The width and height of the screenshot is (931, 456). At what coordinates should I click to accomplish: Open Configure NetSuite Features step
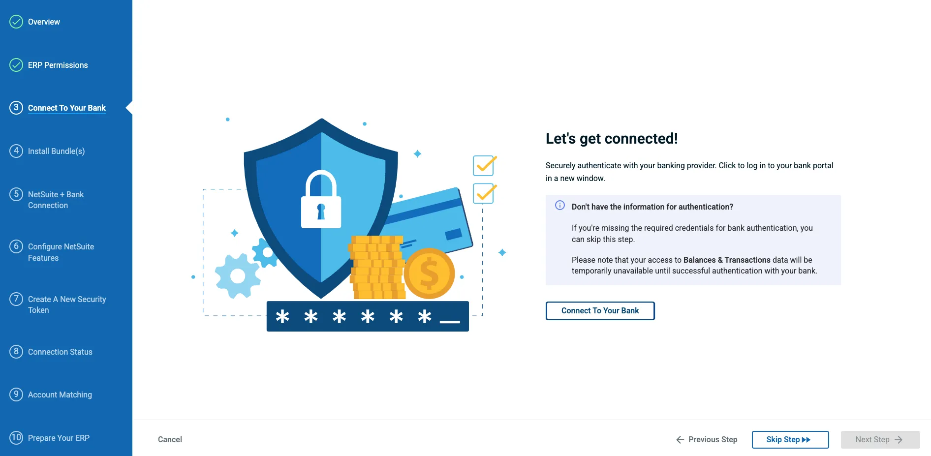61,252
